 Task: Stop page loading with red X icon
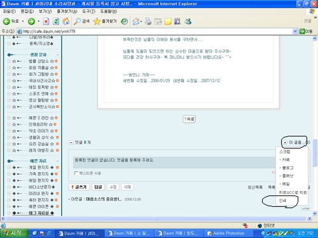click(46, 21)
